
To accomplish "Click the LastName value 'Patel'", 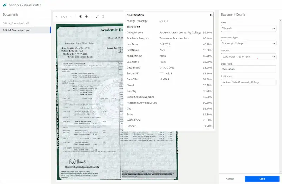I will point(163,62).
